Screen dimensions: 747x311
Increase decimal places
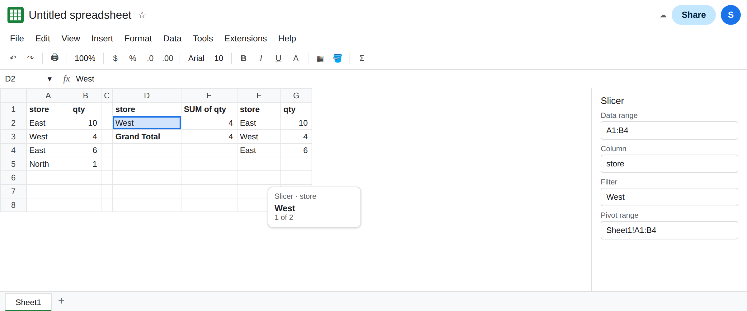point(167,58)
